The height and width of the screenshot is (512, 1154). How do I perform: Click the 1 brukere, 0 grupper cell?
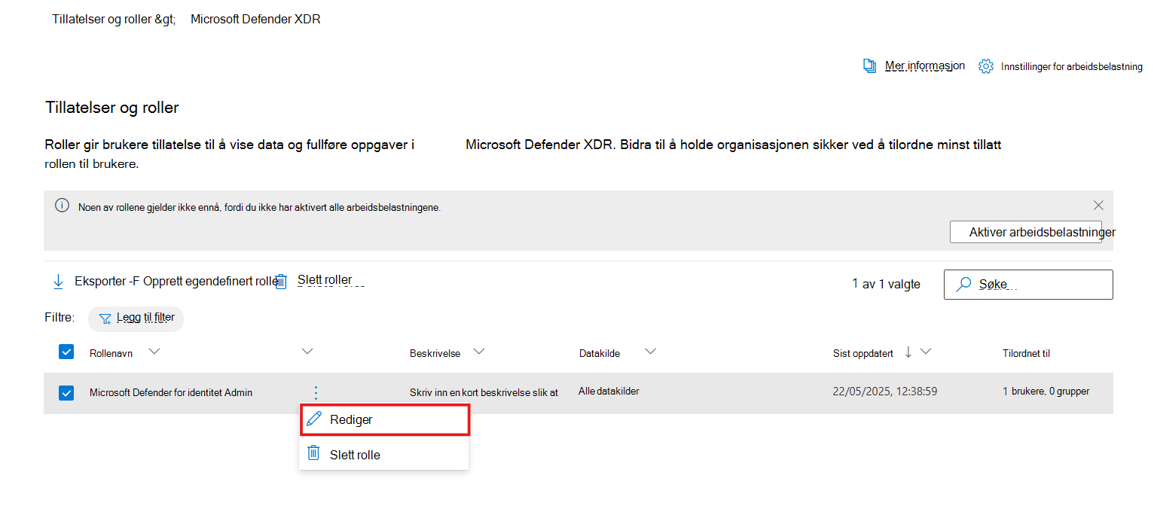click(1046, 391)
